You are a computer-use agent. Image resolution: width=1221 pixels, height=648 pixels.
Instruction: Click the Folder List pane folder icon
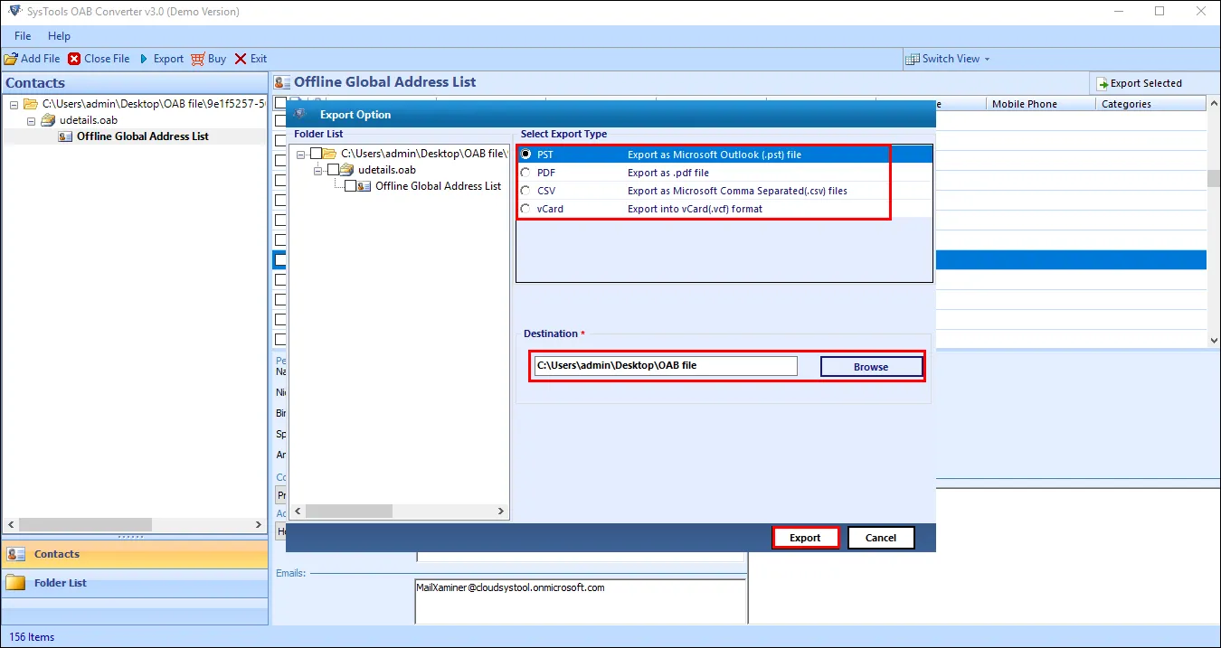[x=15, y=583]
